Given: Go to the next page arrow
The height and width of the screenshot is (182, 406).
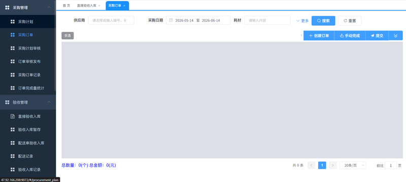Looking at the screenshot, I should [333, 165].
